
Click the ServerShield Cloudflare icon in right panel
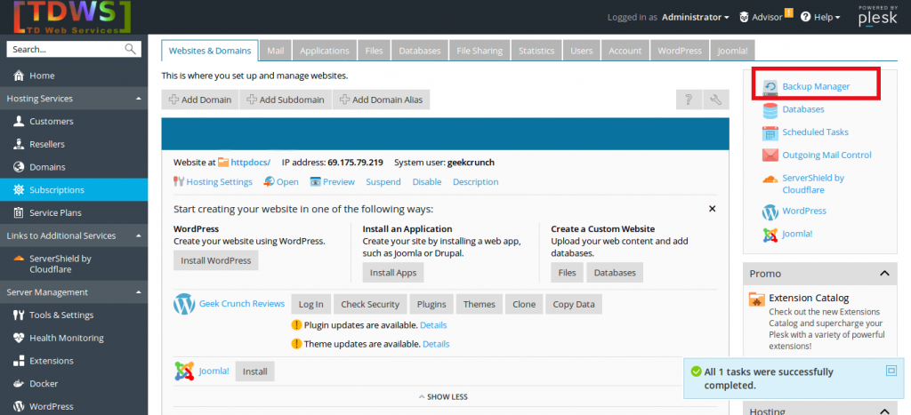[x=770, y=179]
